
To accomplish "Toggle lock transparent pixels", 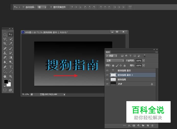I will [x=113, y=65].
